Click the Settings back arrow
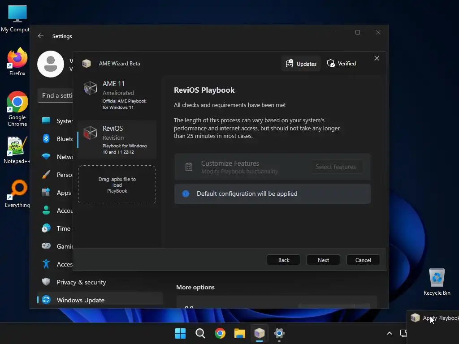The image size is (459, 344). (x=41, y=36)
